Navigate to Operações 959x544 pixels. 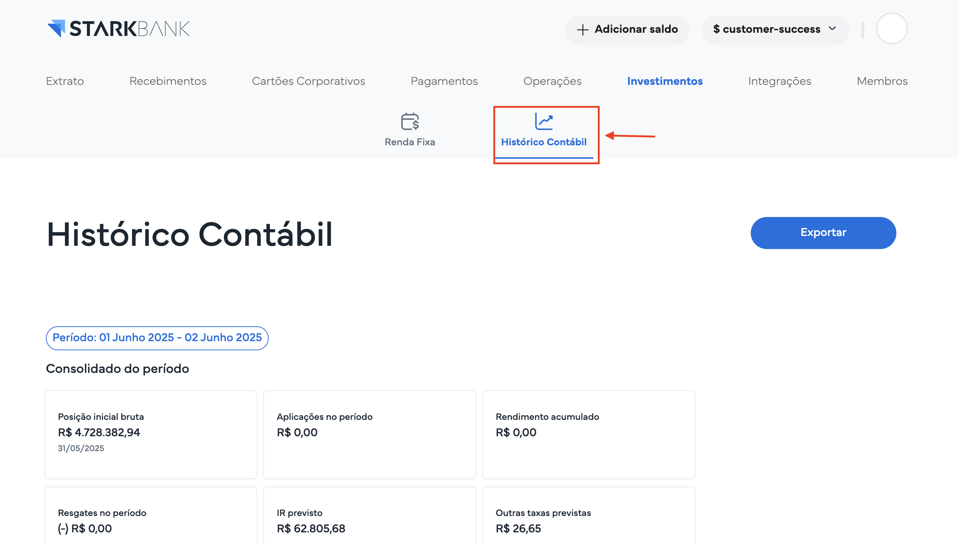[x=552, y=81]
